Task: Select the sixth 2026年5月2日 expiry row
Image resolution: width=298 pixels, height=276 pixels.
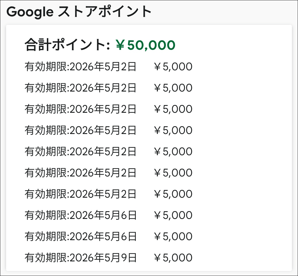Action: click(x=81, y=173)
